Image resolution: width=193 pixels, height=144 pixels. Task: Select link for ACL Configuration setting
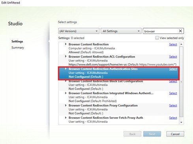tap(173, 57)
